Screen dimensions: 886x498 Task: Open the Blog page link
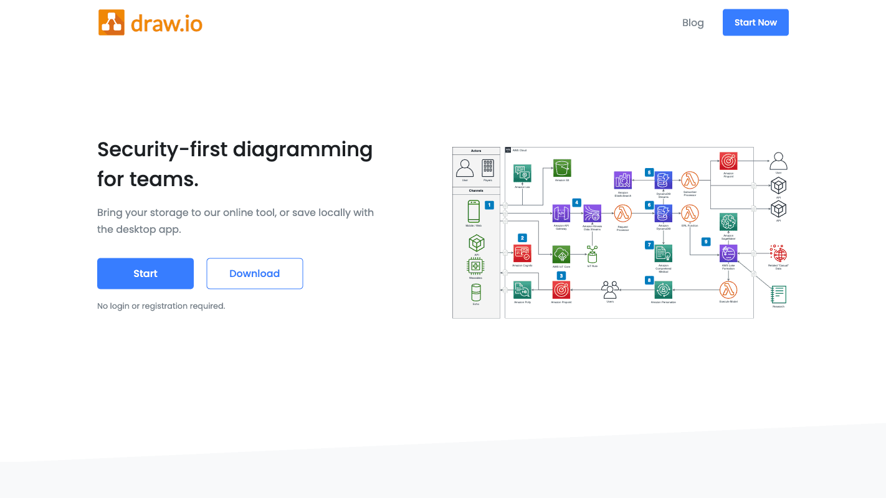(693, 22)
